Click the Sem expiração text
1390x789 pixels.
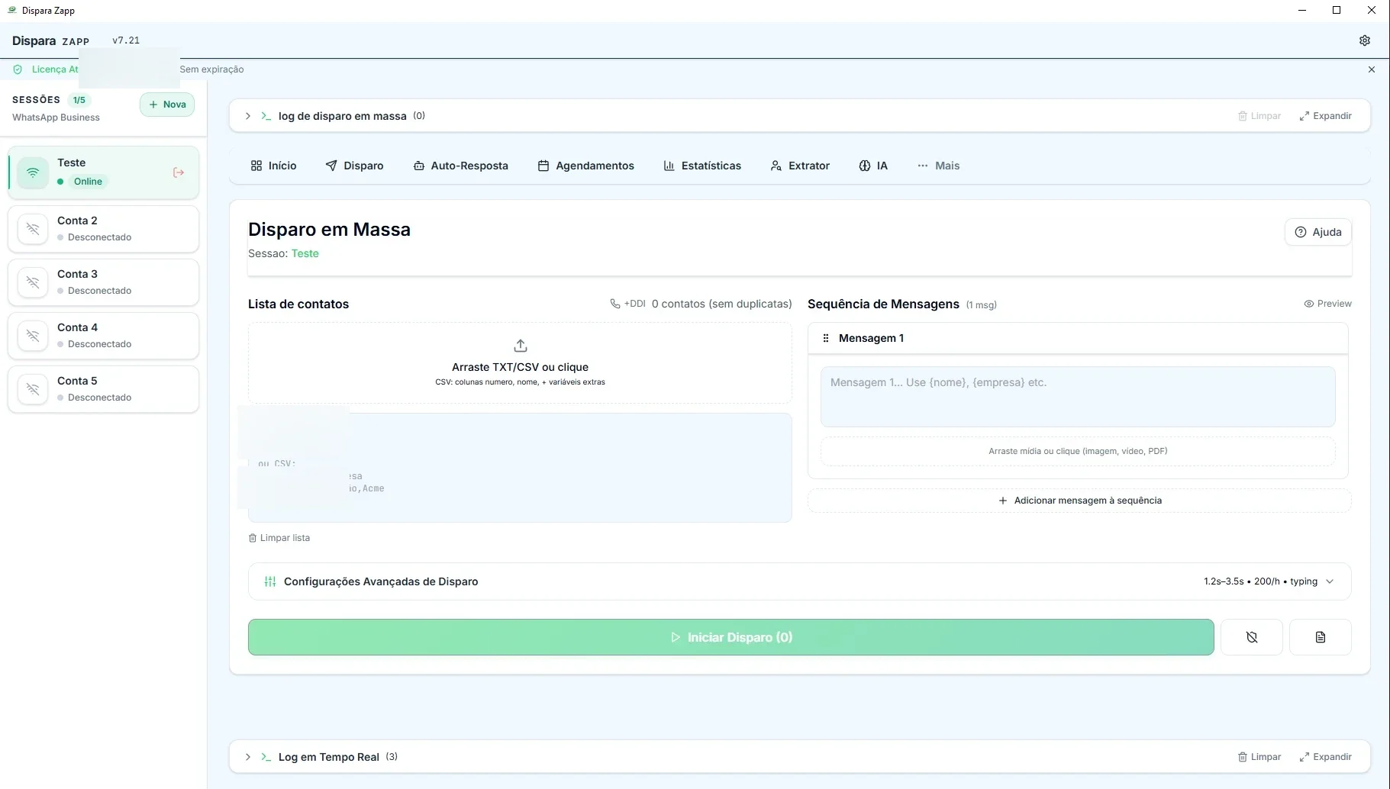pos(212,69)
